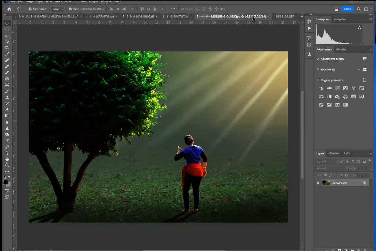Click the Background layer thumbnail
Image resolution: width=376 pixels, height=251 pixels.
pos(326,183)
